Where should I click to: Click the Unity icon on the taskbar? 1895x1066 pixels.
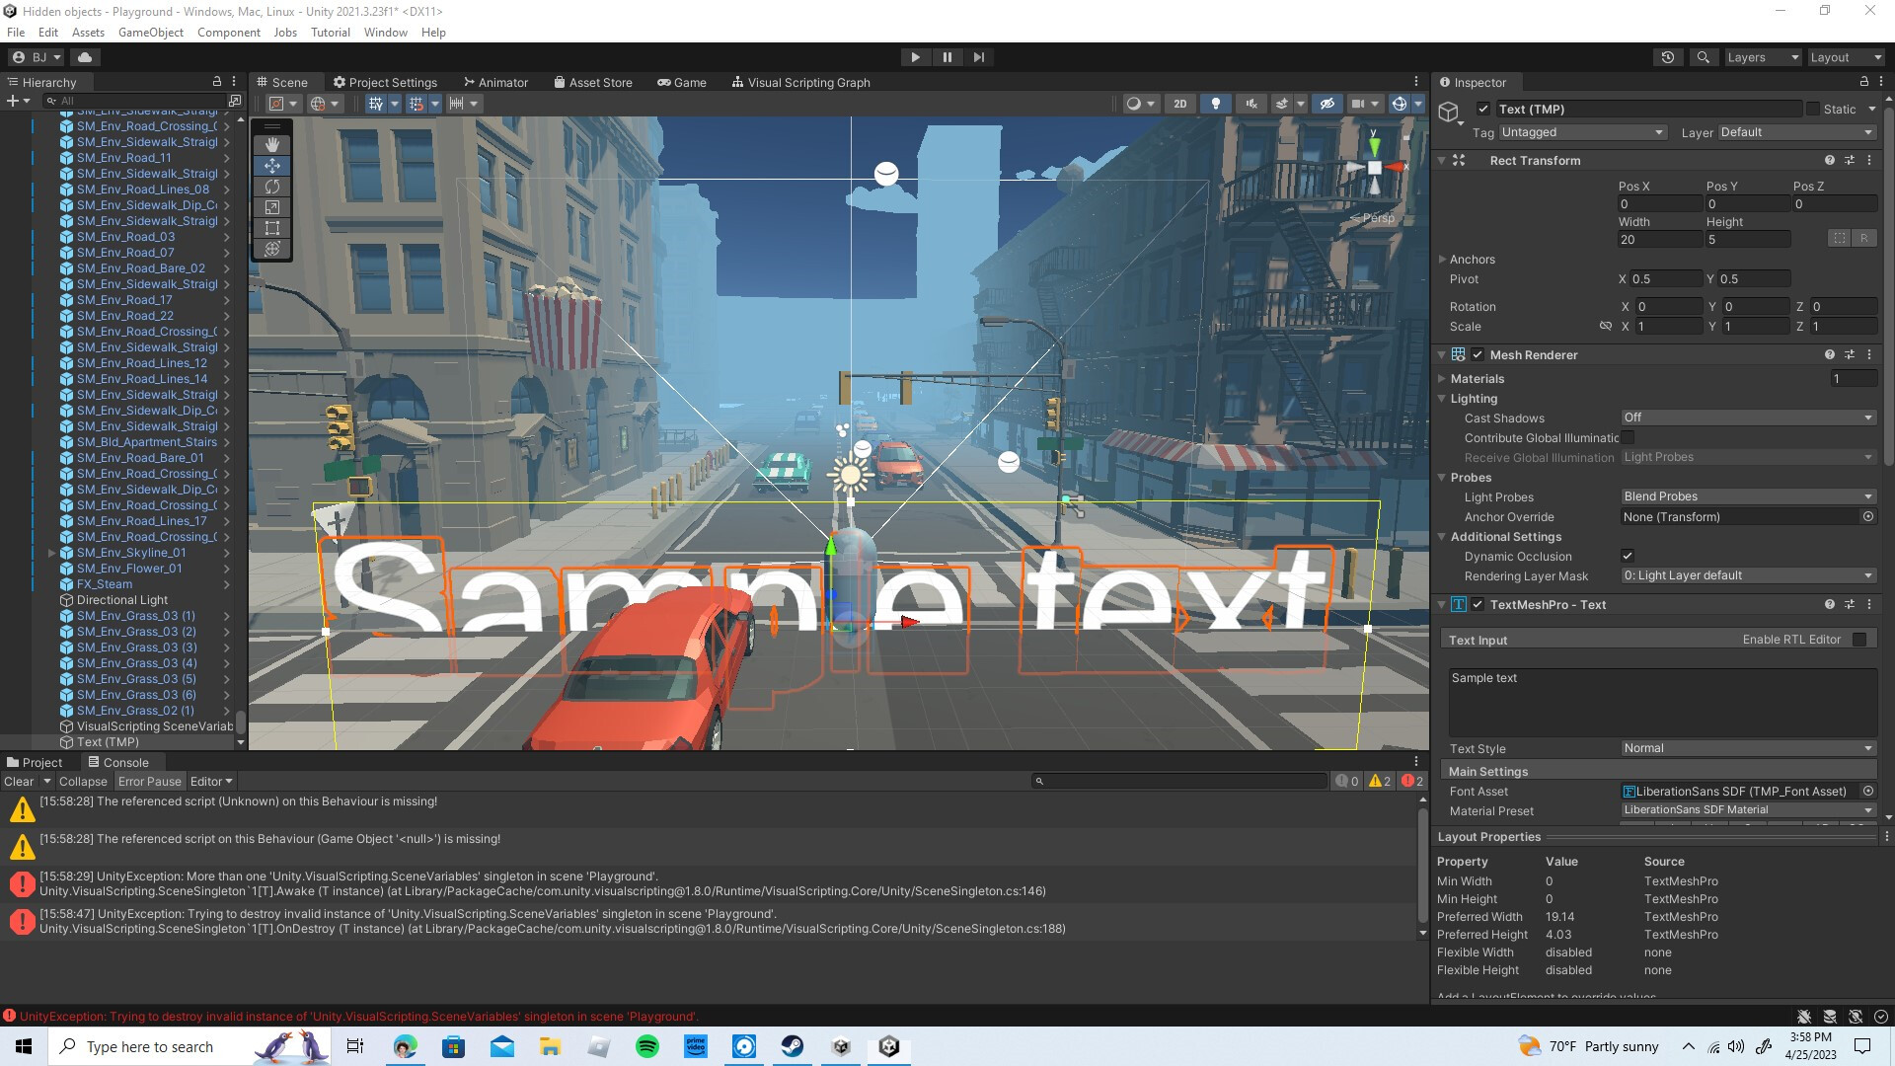[889, 1046]
